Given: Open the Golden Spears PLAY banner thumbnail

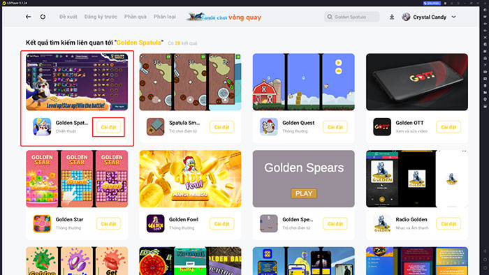Looking at the screenshot, I should pyautogui.click(x=303, y=179).
